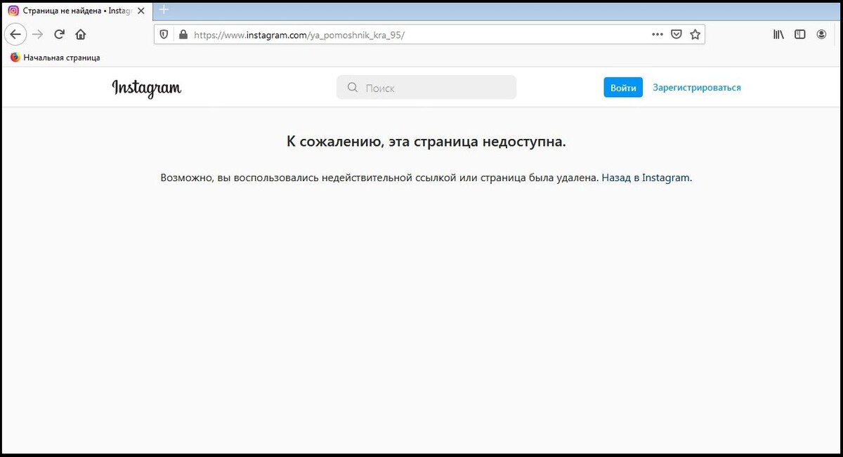Save the page to Pocket

[676, 34]
